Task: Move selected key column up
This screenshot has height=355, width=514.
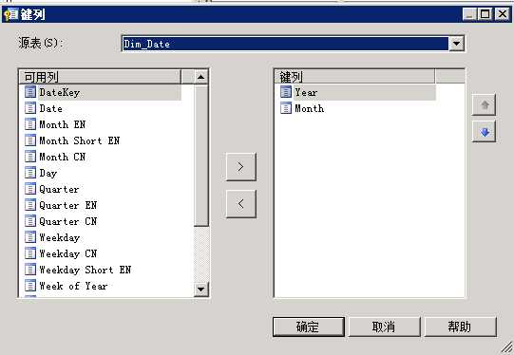Action: [x=485, y=105]
